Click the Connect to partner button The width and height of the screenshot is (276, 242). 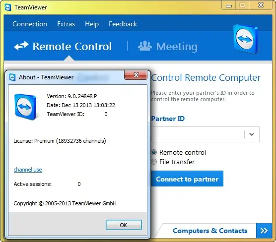(x=187, y=179)
